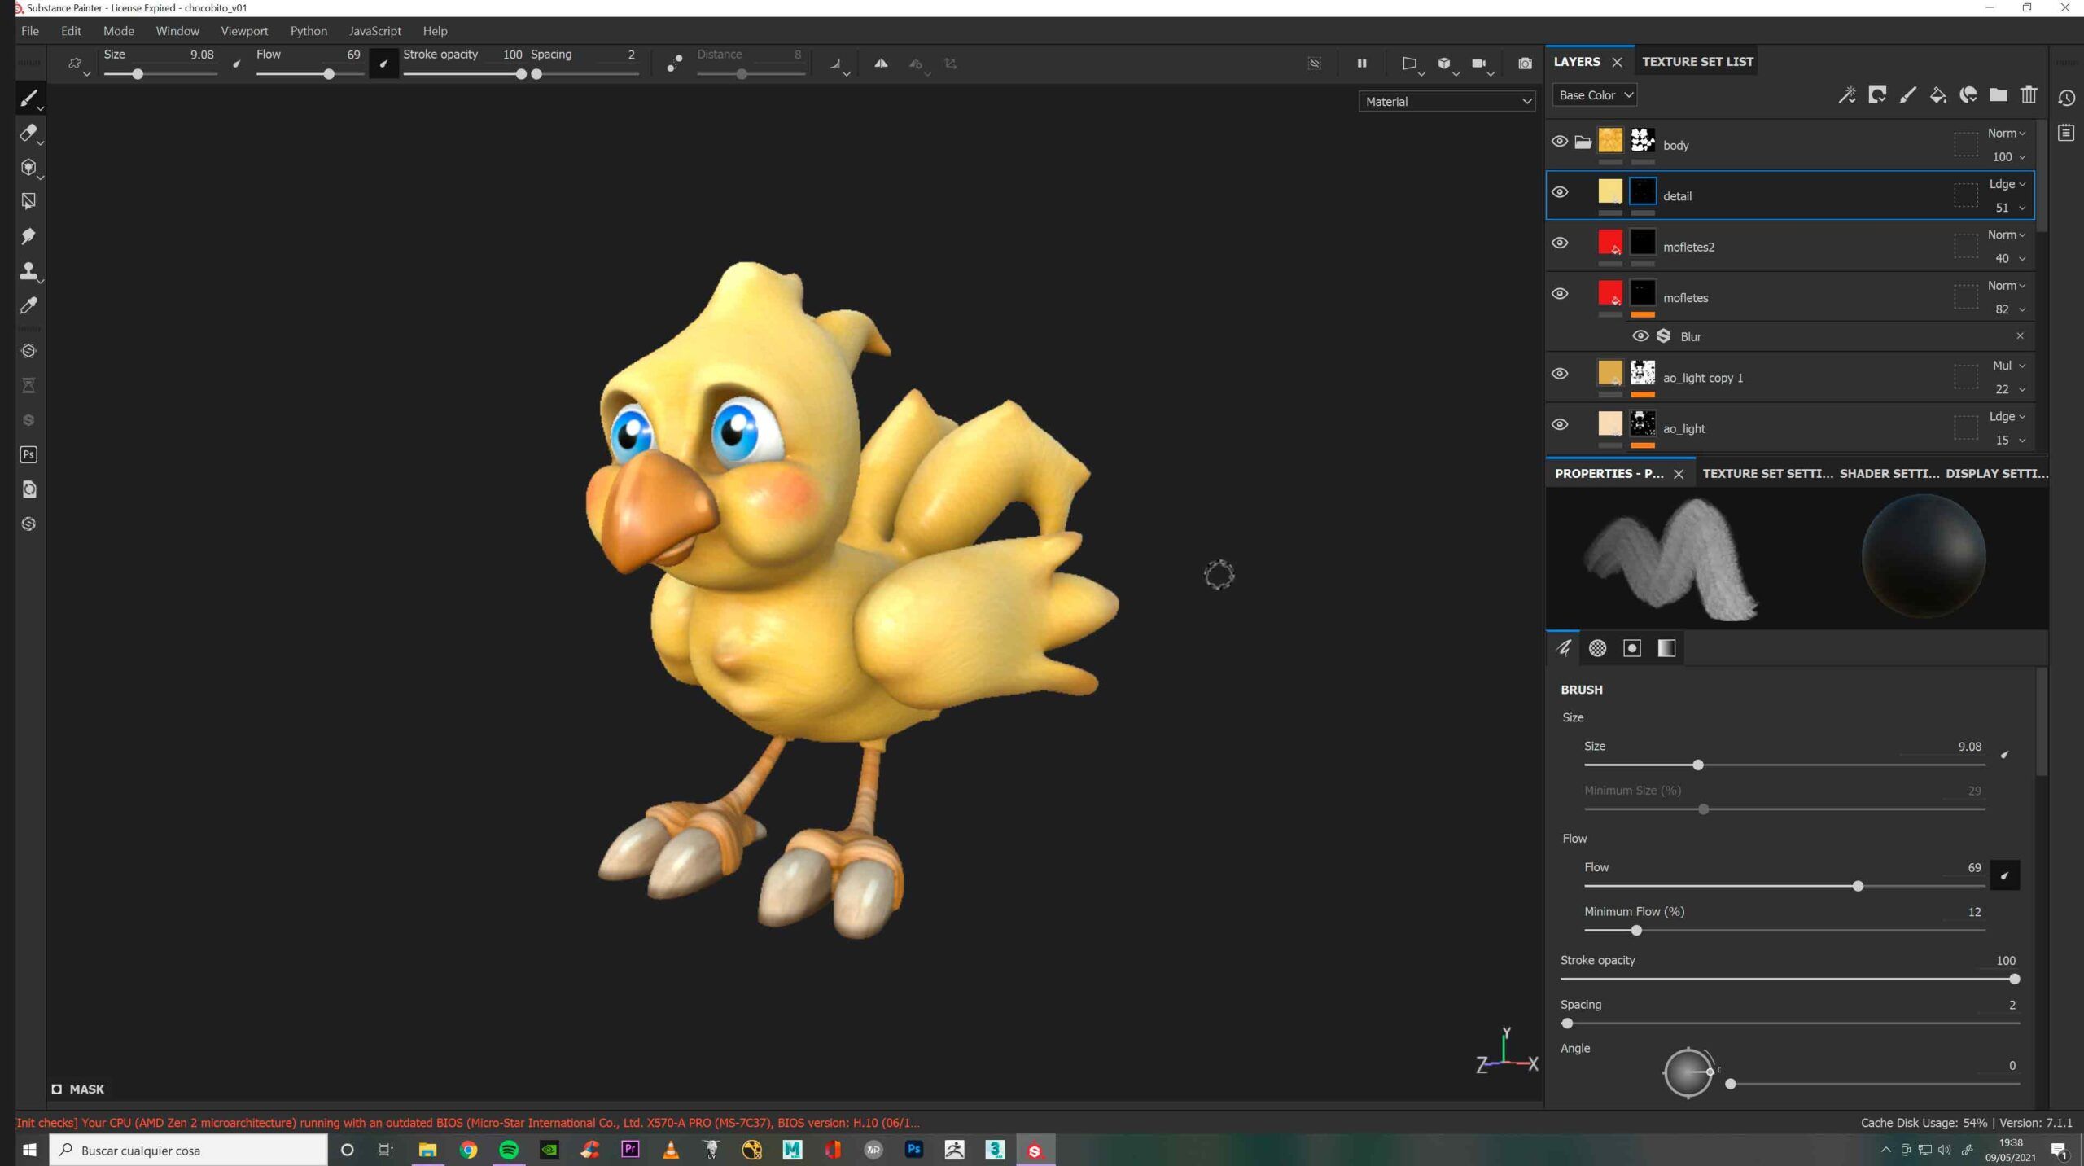Image resolution: width=2084 pixels, height=1166 pixels.
Task: Click the camera screenshot icon in viewport toolbar
Action: 1525,64
